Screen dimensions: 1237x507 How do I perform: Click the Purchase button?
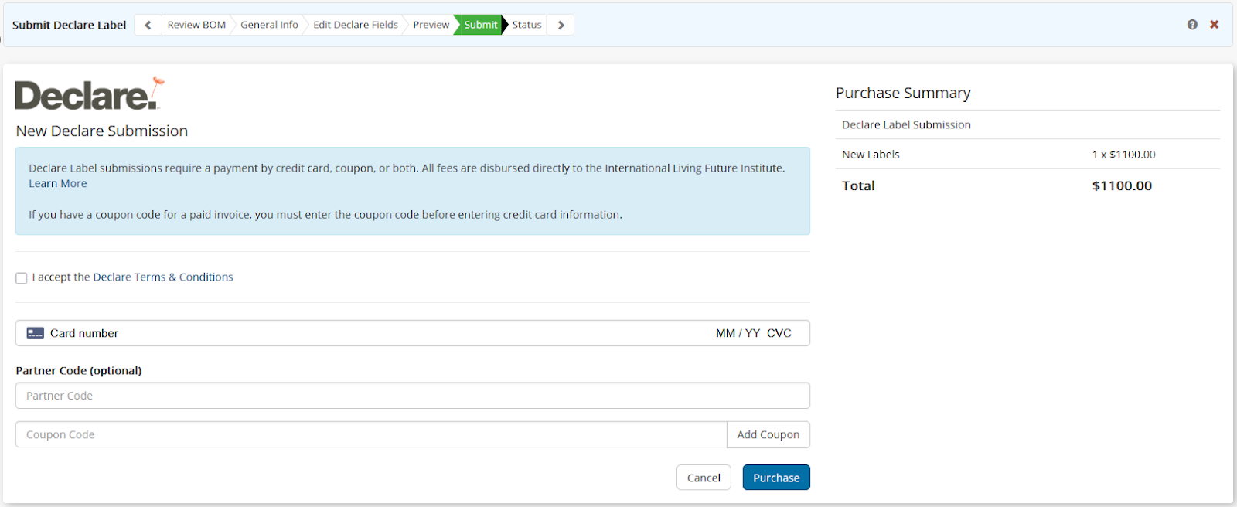pyautogui.click(x=776, y=478)
